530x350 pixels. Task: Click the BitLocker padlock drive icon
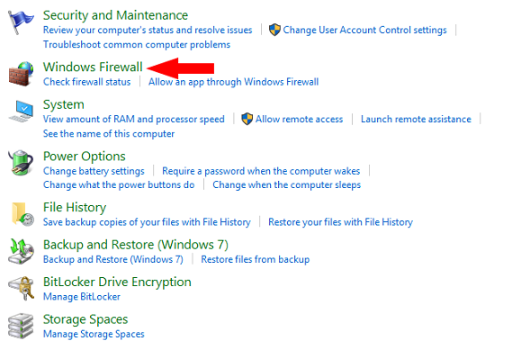[21, 288]
